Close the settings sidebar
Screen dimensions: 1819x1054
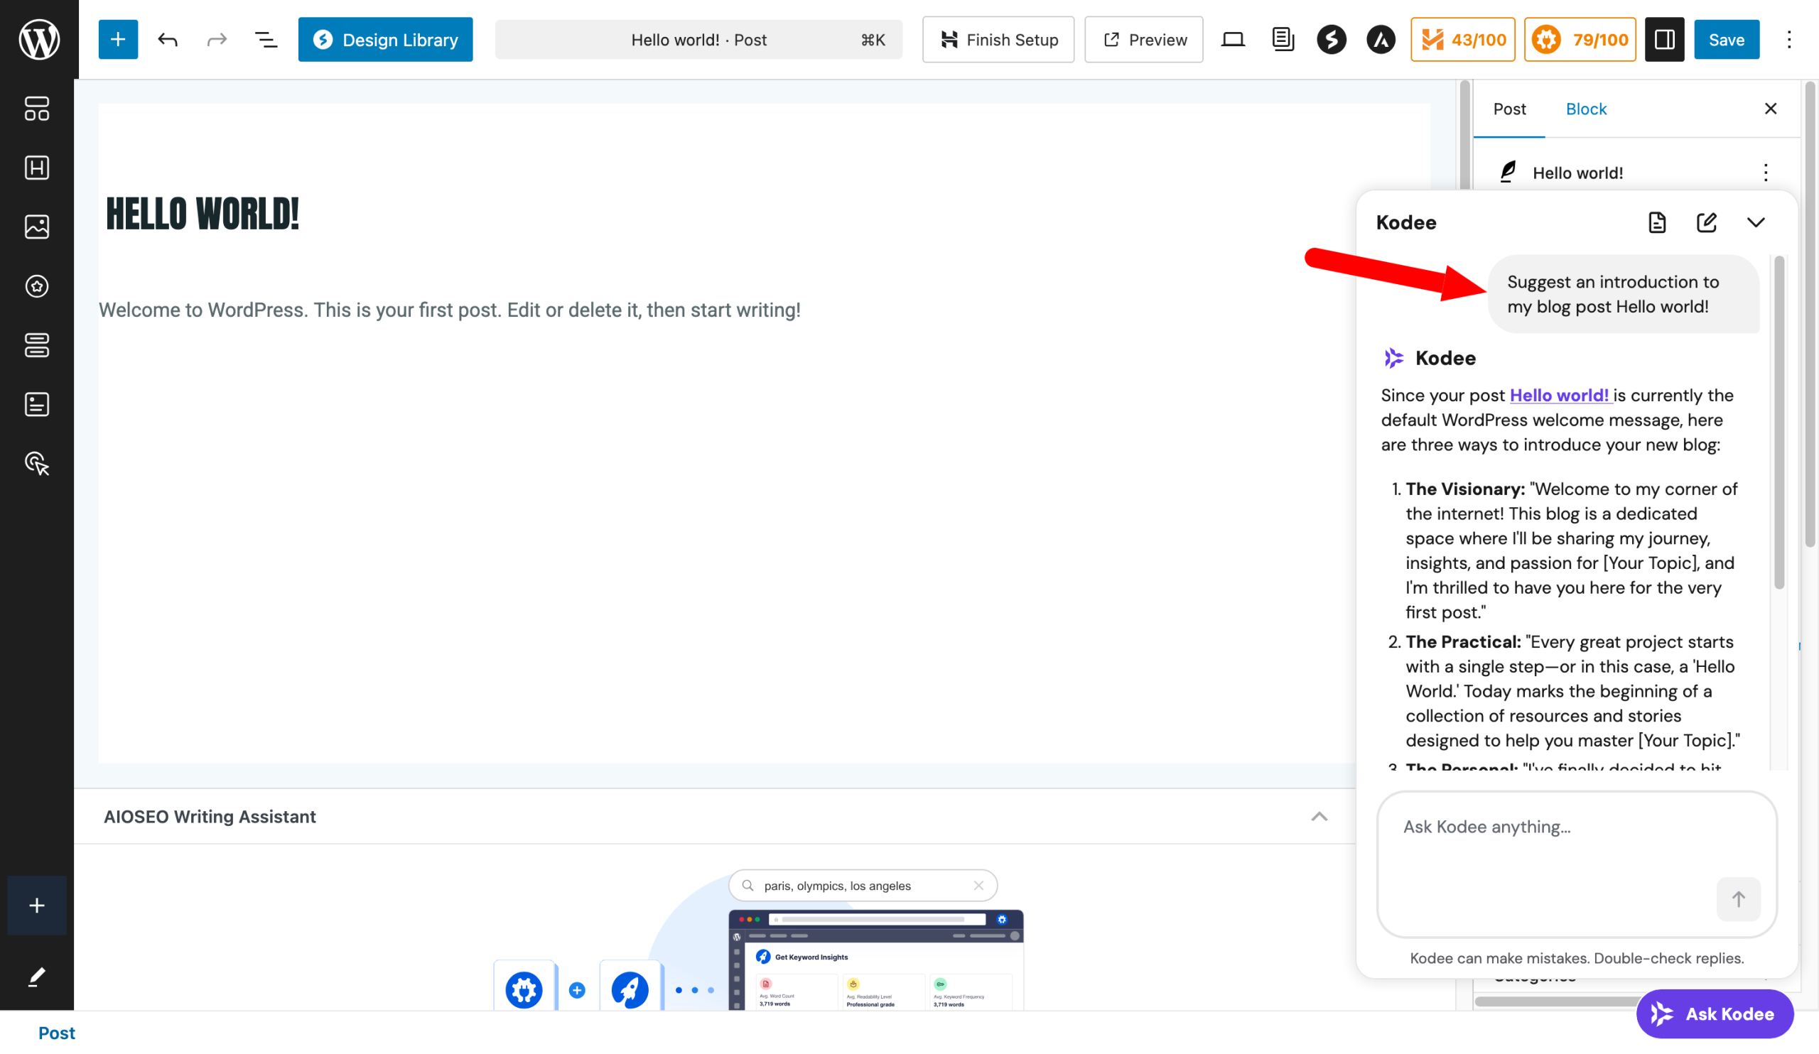[1770, 109]
